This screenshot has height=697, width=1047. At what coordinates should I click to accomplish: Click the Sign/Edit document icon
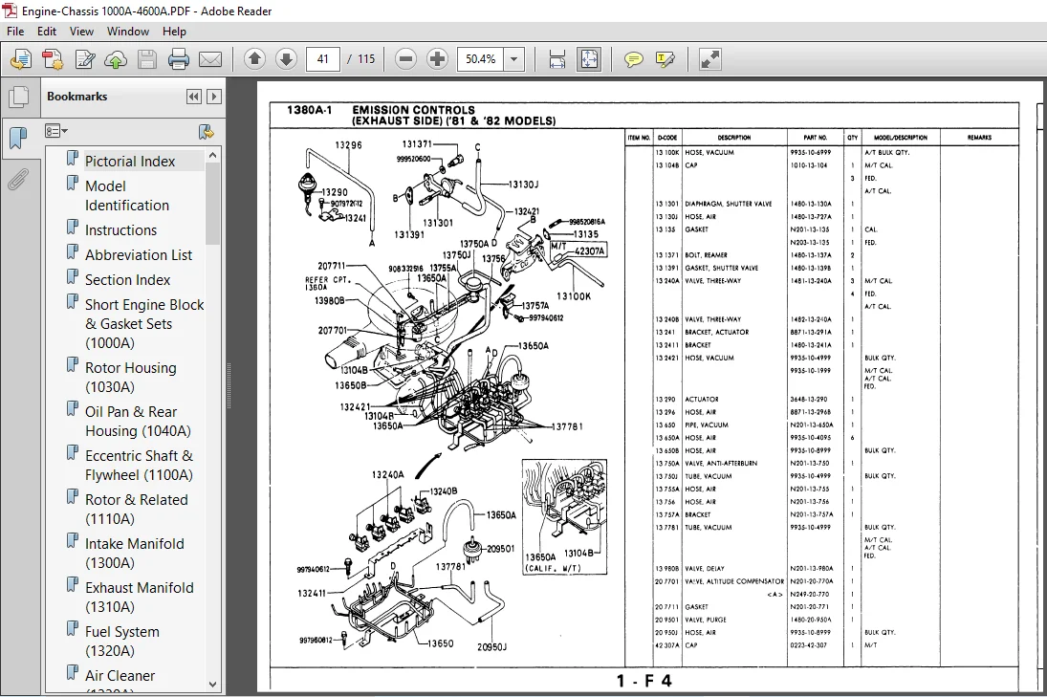(85, 59)
